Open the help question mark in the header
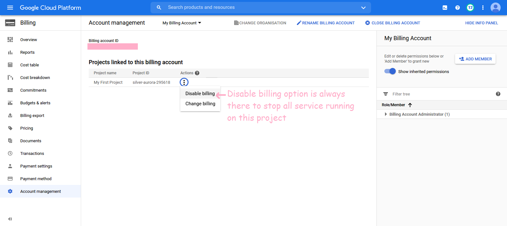Image resolution: width=507 pixels, height=226 pixels. pyautogui.click(x=458, y=8)
